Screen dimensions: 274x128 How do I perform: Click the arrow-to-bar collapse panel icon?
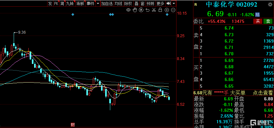click(169, 3)
